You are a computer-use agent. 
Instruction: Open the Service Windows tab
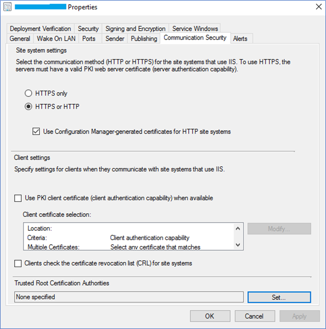[x=195, y=29]
